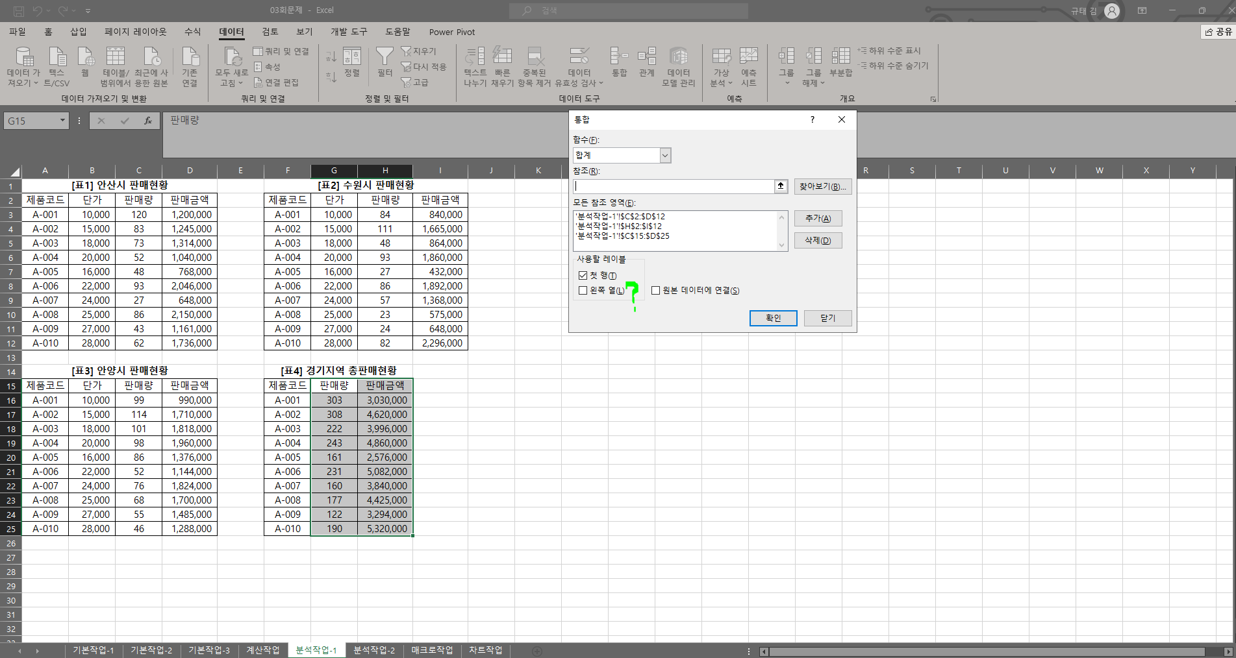This screenshot has height=658, width=1236.
Task: Click the 중복된 항목 제거 icon
Action: [535, 58]
